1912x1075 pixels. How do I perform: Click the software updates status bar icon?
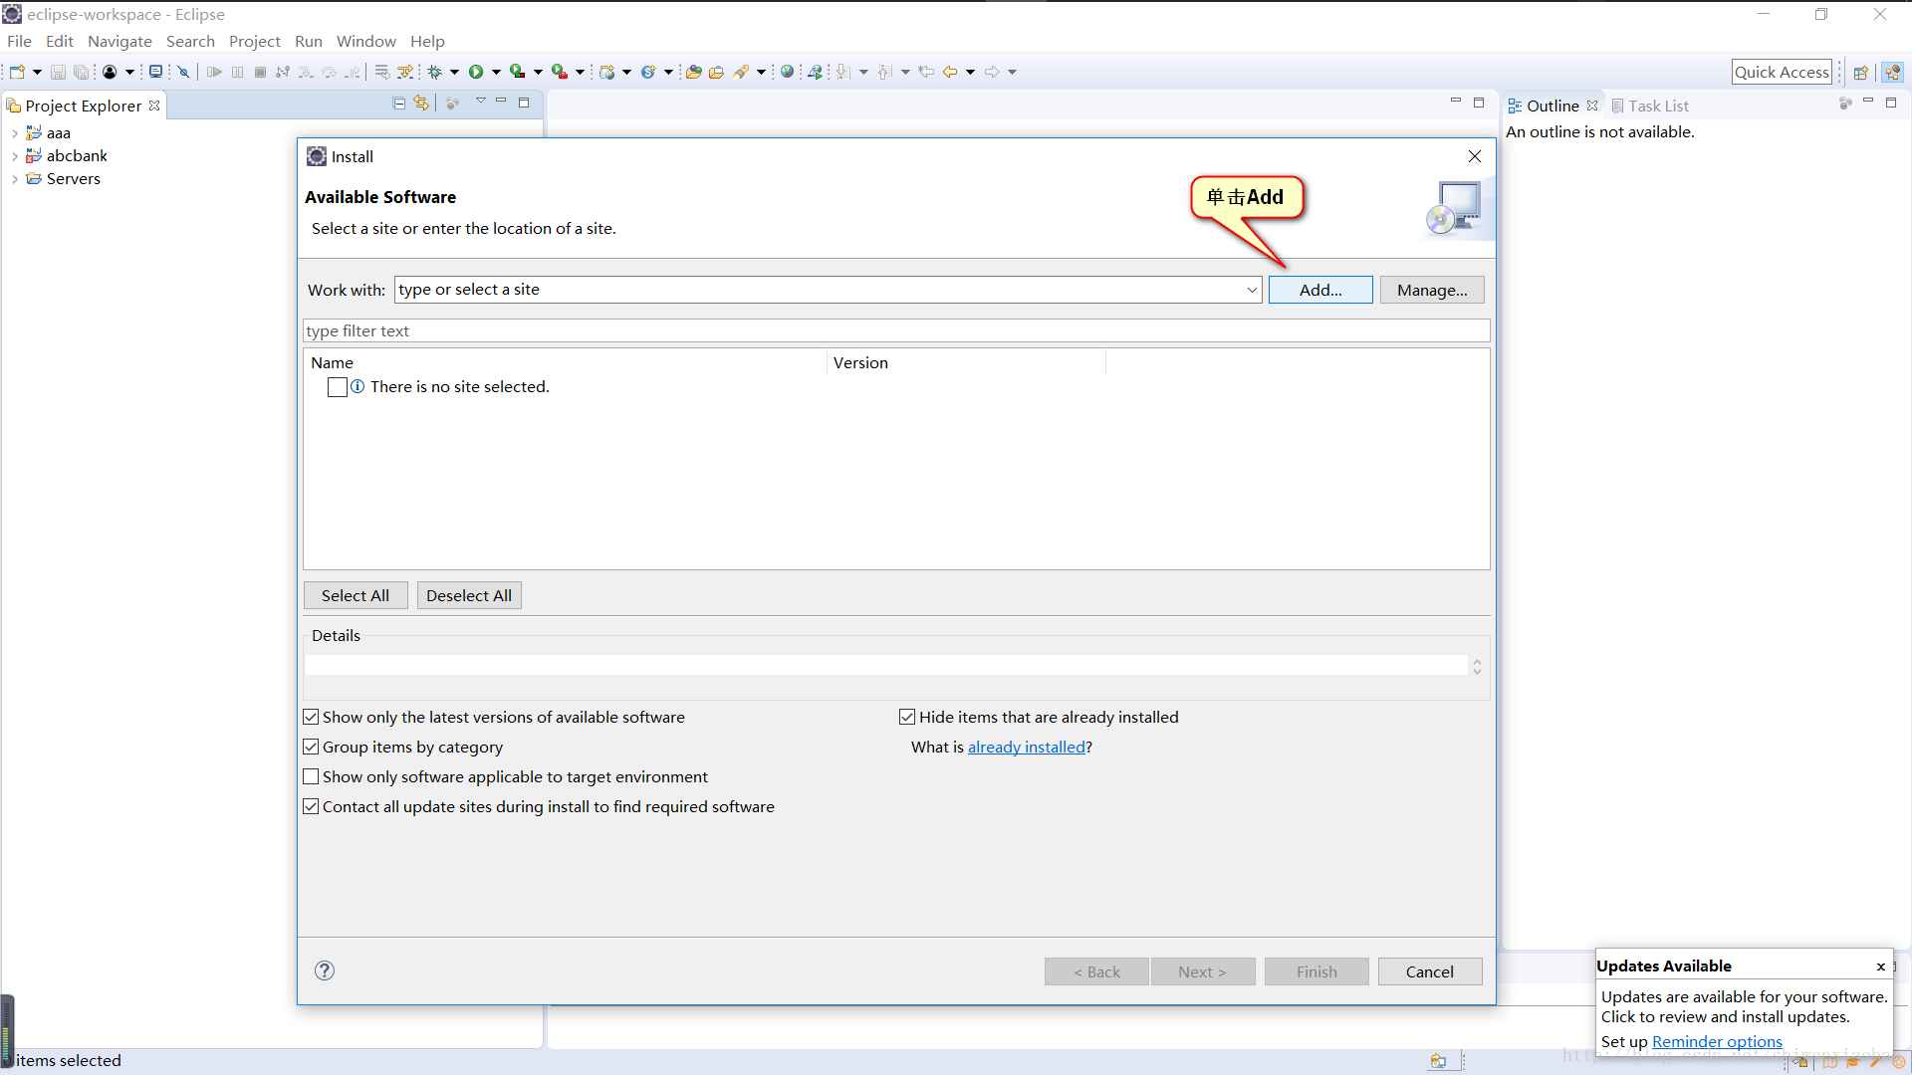coord(1438,1061)
